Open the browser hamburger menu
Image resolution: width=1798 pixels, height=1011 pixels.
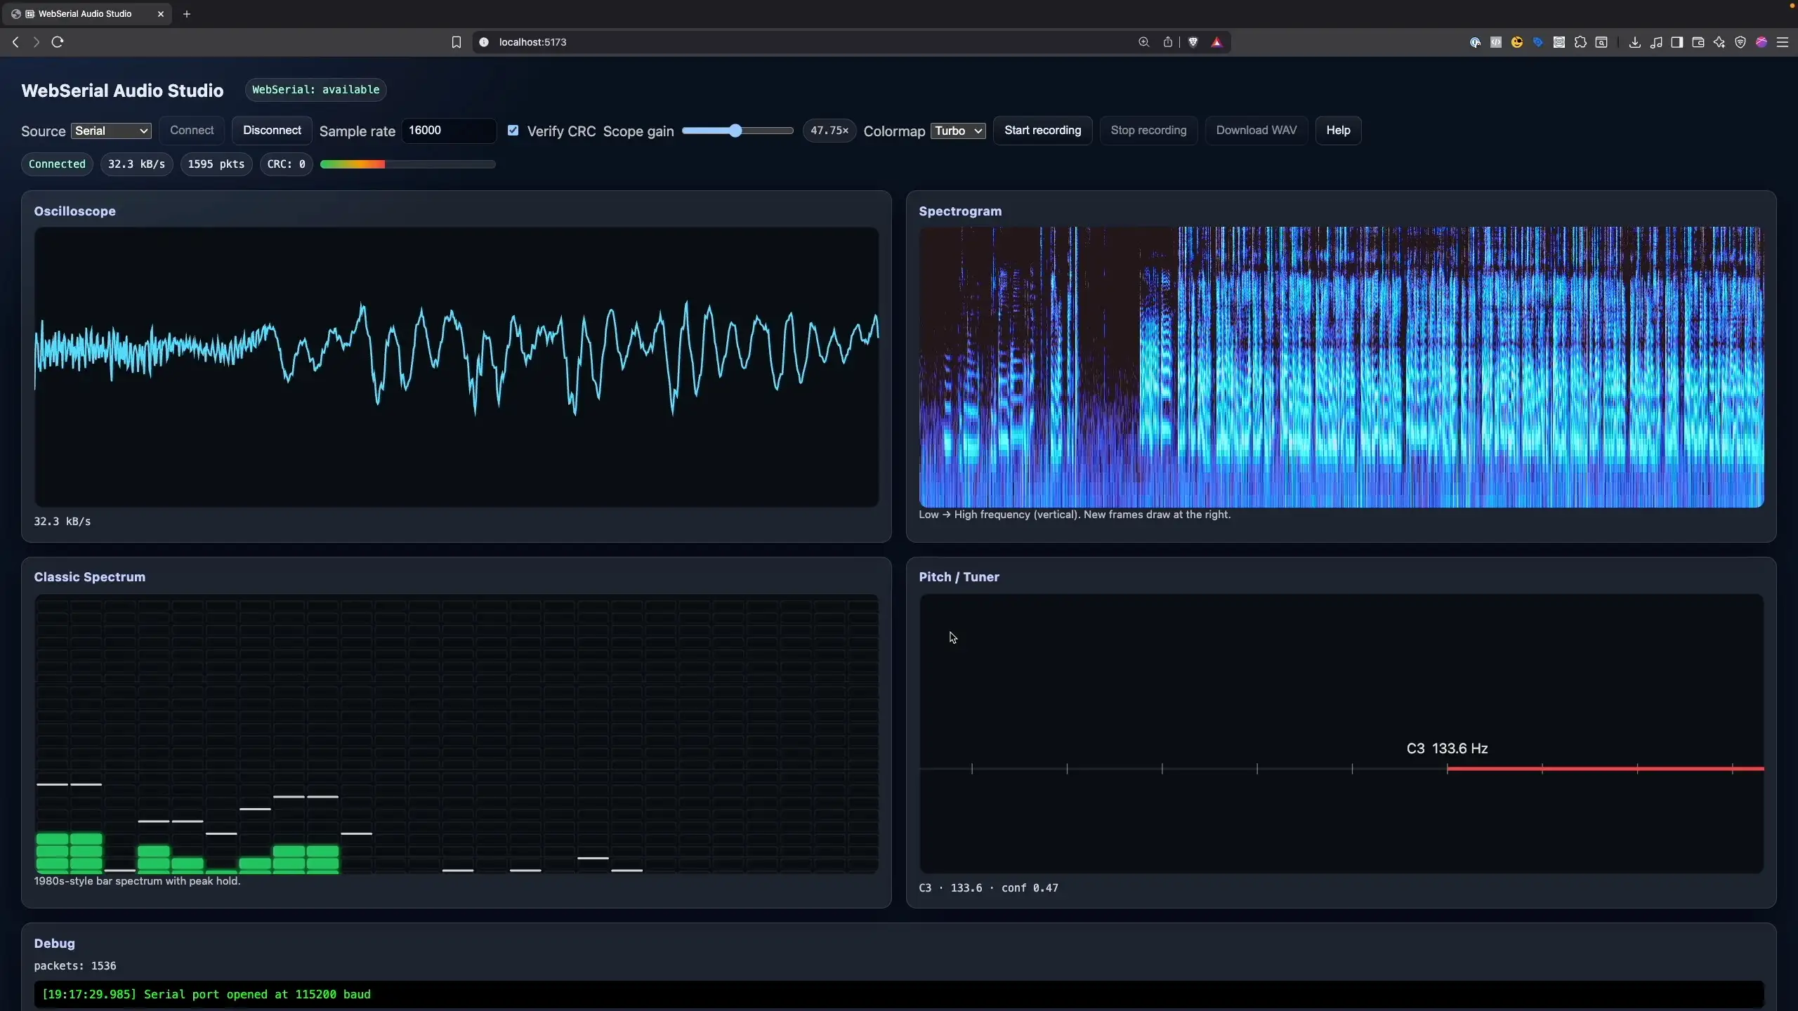pyautogui.click(x=1784, y=42)
